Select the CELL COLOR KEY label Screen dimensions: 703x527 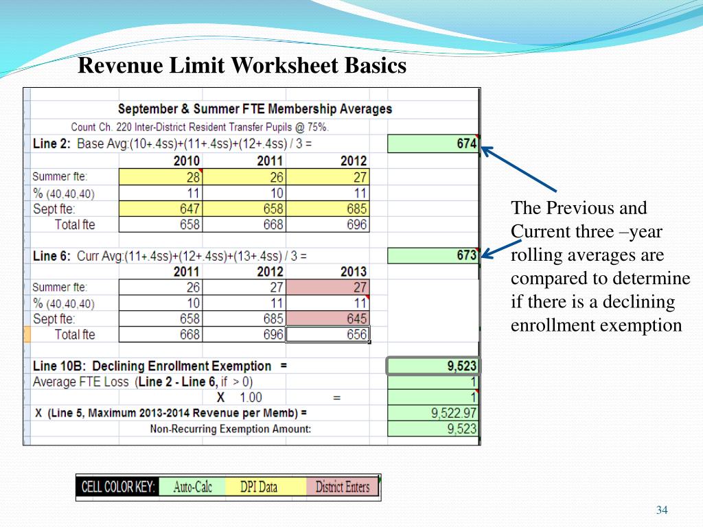click(118, 487)
